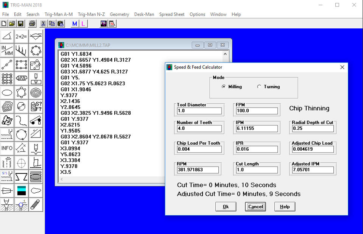Select the octagon across-flats tool
The width and height of the screenshot is (363, 234).
coord(21,106)
